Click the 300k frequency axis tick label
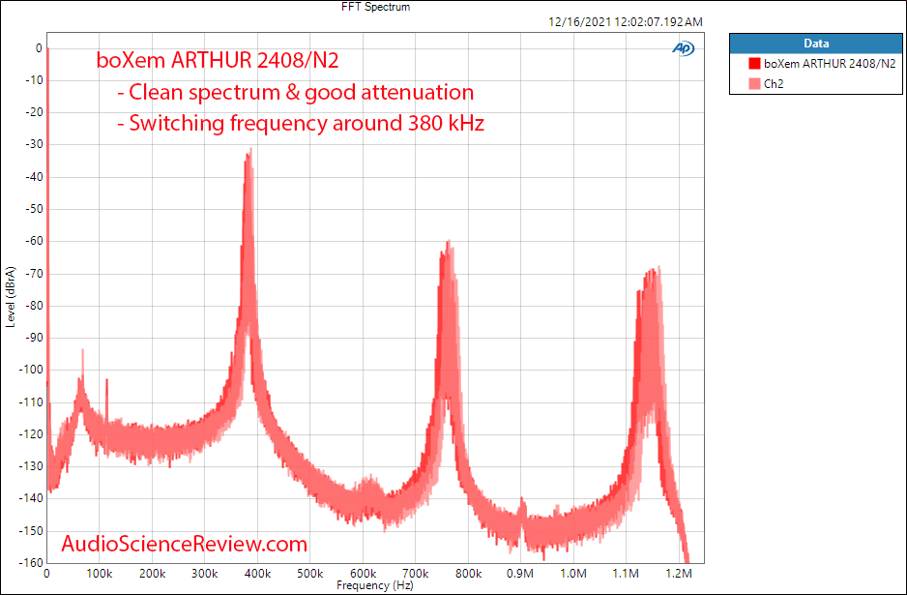The image size is (907, 595). tap(205, 574)
